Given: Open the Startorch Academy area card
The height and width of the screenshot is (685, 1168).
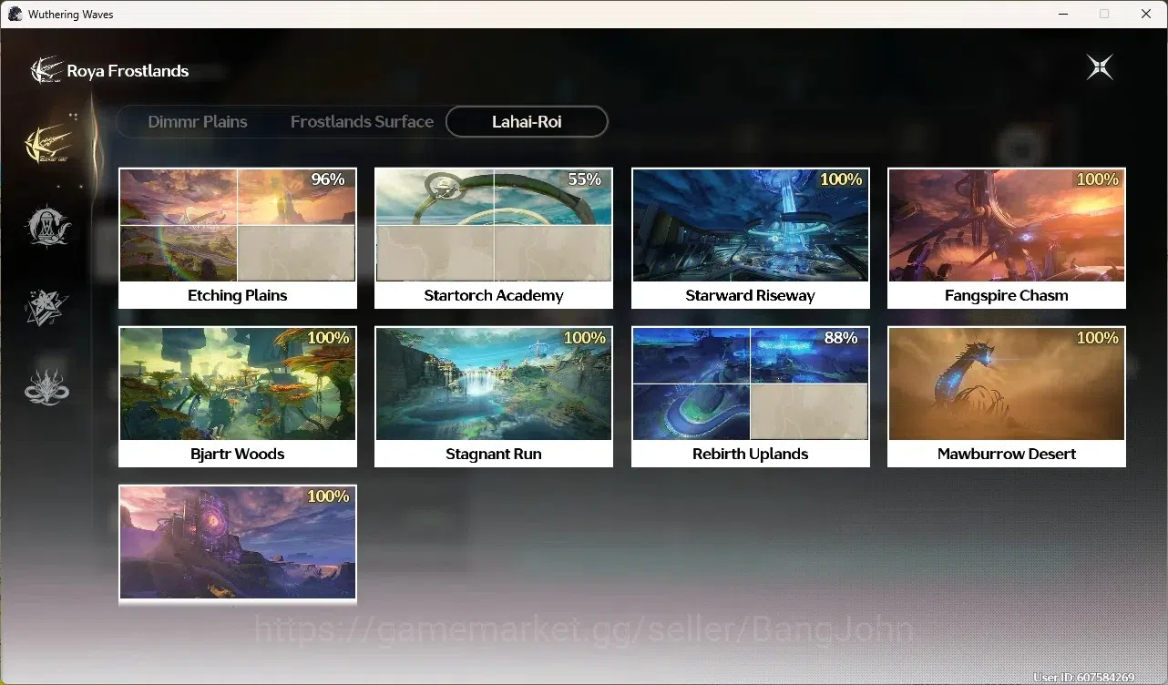Looking at the screenshot, I should 494,239.
